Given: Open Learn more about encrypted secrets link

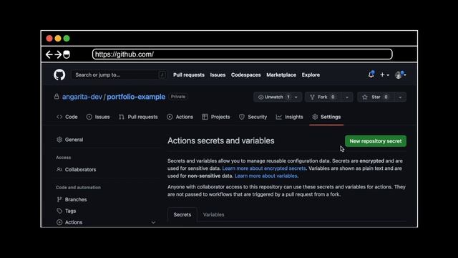Looking at the screenshot, I should (264, 168).
